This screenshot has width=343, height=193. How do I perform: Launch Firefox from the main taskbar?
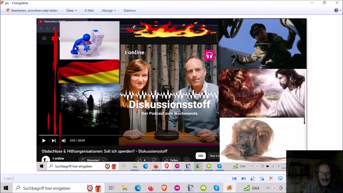(151, 188)
